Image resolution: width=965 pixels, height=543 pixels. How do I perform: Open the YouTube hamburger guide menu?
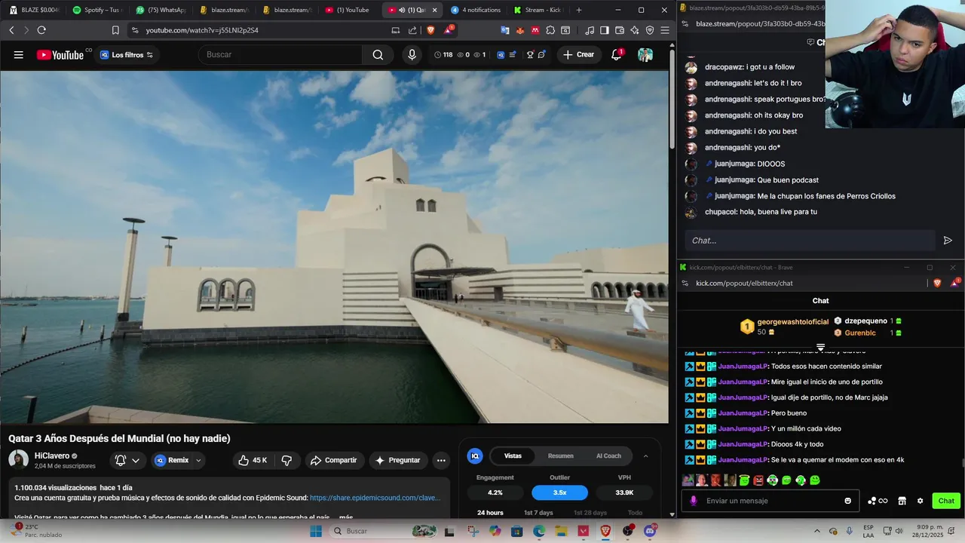(x=19, y=55)
